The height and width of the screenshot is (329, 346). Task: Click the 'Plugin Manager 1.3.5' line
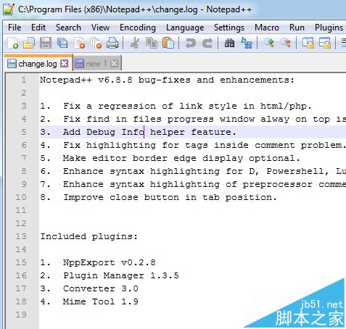pos(110,275)
